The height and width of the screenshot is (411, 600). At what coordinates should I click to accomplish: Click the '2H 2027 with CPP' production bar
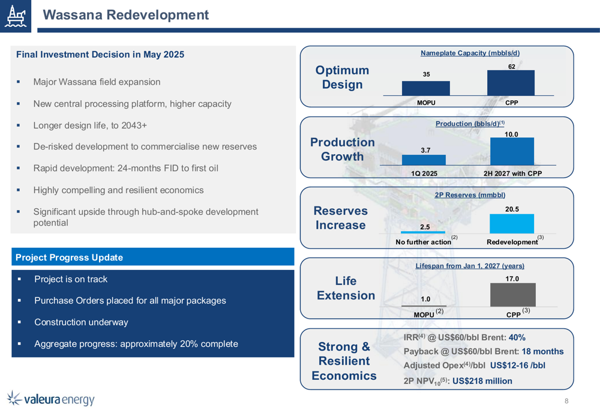coord(512,152)
